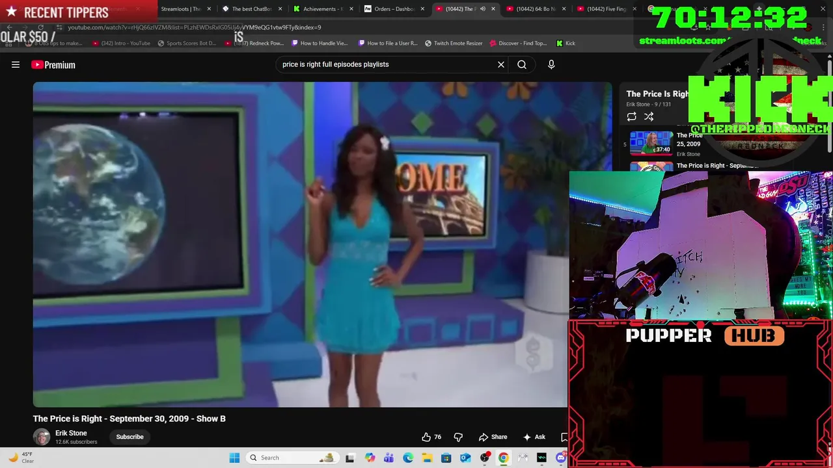Click the 12.6K subscribers text

click(76, 442)
